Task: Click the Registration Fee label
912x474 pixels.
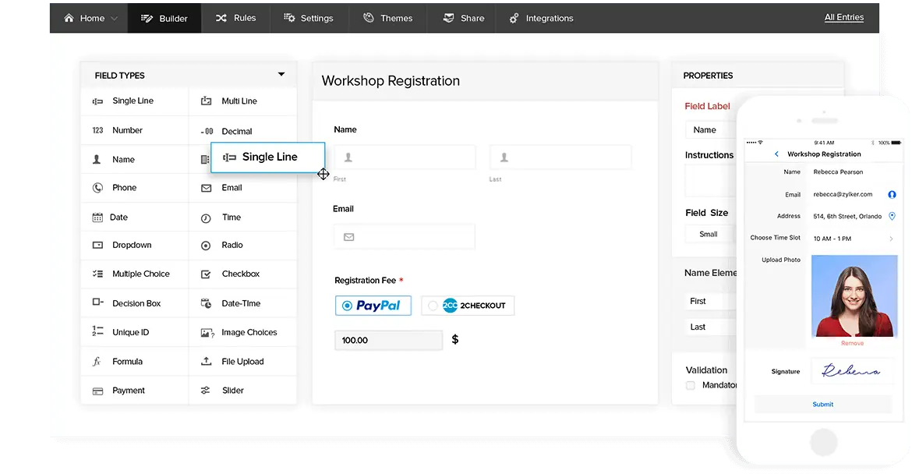Action: [x=366, y=281]
